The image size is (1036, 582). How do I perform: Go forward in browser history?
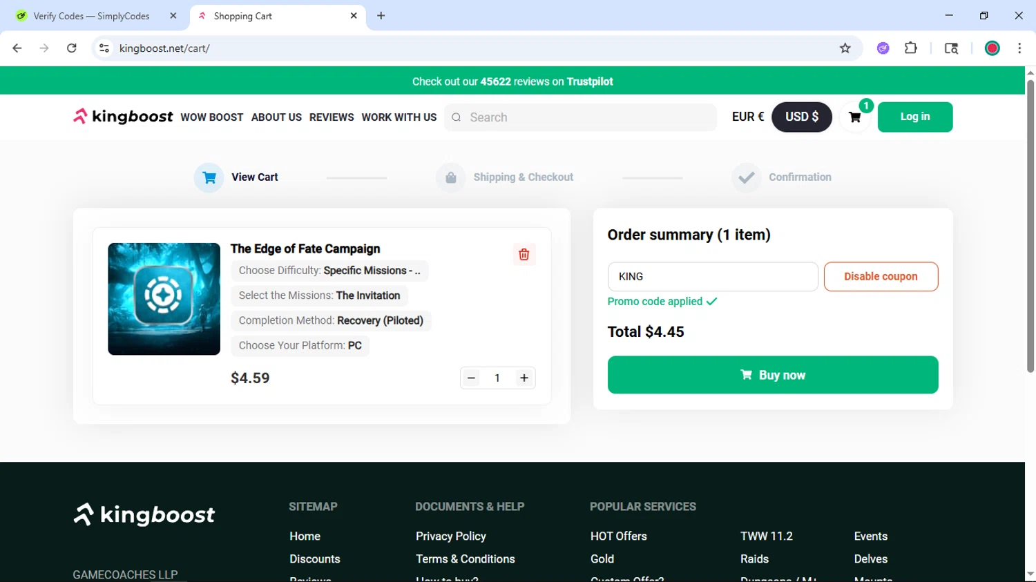tap(44, 48)
